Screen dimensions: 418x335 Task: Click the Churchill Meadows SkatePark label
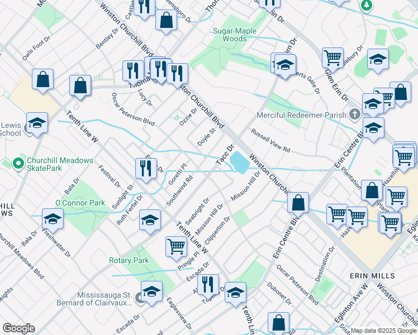[x=60, y=164]
